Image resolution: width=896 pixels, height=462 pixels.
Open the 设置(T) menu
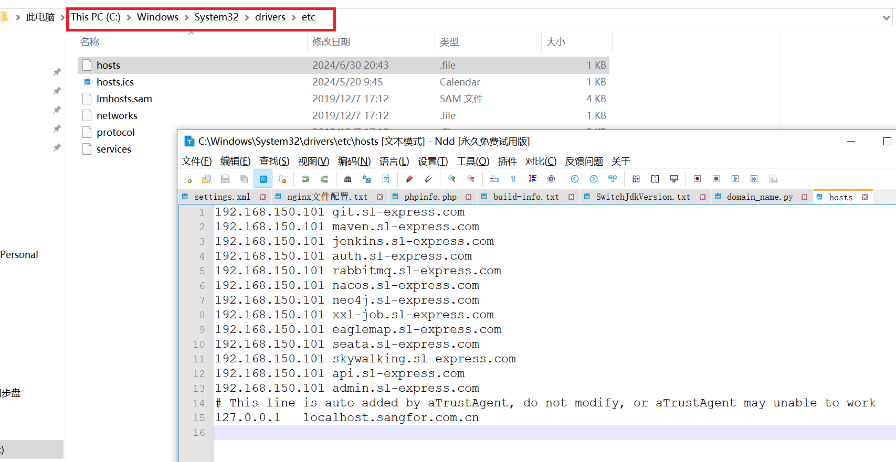[x=433, y=162]
